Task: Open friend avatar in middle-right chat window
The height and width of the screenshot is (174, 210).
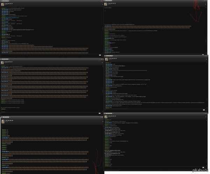Action: (x=107, y=59)
